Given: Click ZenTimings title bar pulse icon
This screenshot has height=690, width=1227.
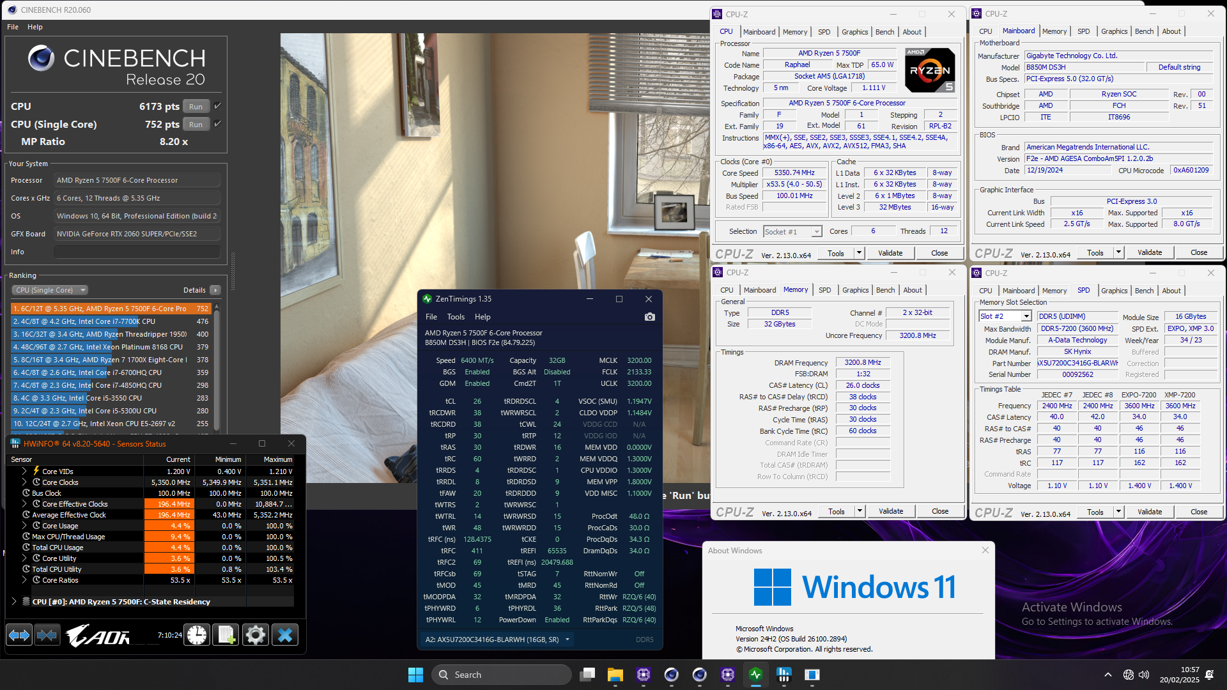Looking at the screenshot, I should [428, 299].
